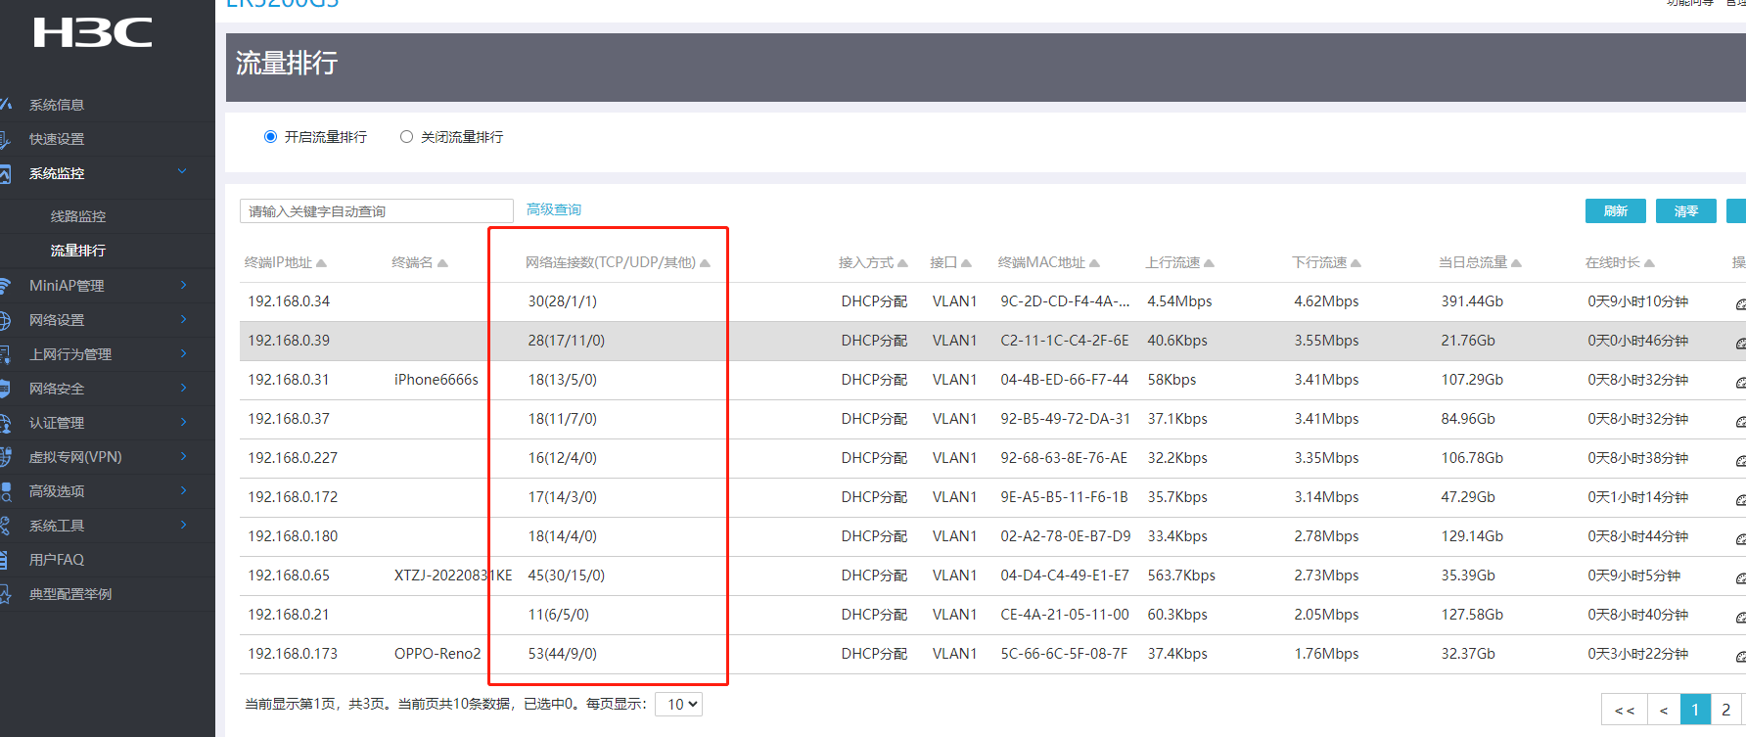Sort by 在线时长 column arrow

point(1649,263)
